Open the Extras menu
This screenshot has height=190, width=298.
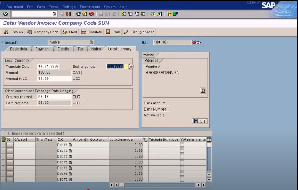tap(53, 7)
